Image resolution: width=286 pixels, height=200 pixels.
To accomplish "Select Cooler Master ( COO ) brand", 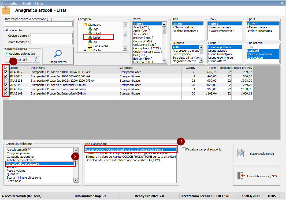I will (147, 52).
